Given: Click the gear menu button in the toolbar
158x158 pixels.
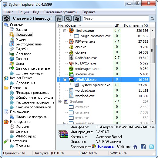Looking at the screenshot, I should pyautogui.click(x=6, y=18).
